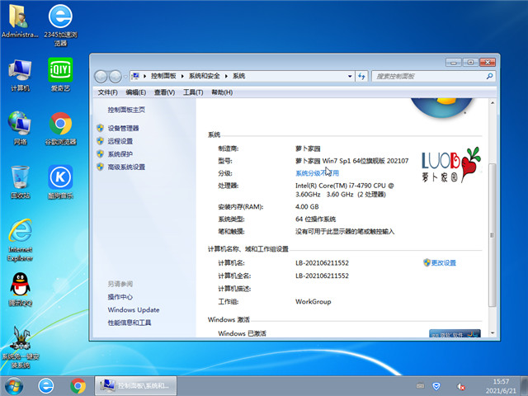Click the muted volume tray icon
Image resolution: width=528 pixels, height=396 pixels.
(460, 386)
